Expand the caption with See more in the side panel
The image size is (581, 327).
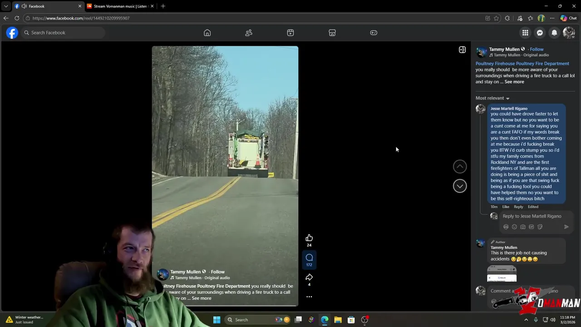[514, 82]
